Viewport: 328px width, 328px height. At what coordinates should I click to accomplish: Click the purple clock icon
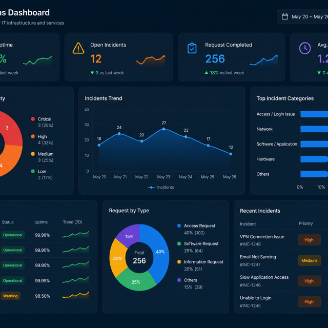305,48
